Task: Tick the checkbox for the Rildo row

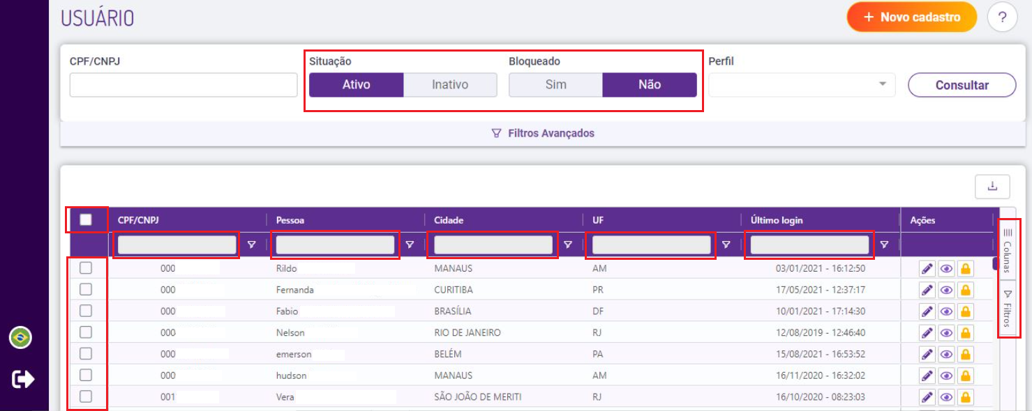Action: pyautogui.click(x=86, y=268)
